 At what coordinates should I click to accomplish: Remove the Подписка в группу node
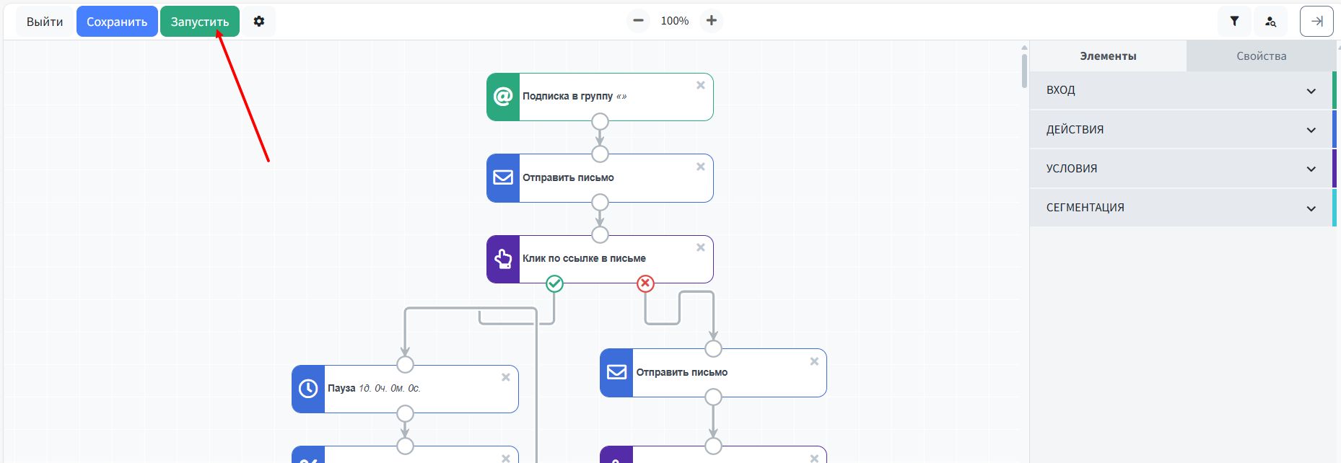pos(700,85)
